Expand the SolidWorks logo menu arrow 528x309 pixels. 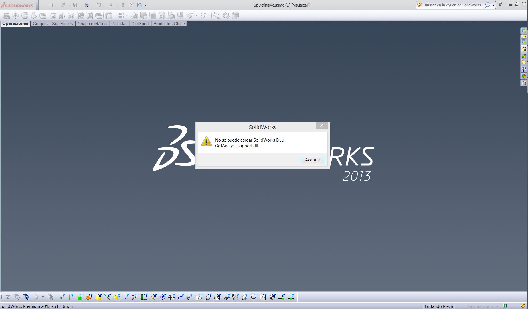(x=37, y=5)
